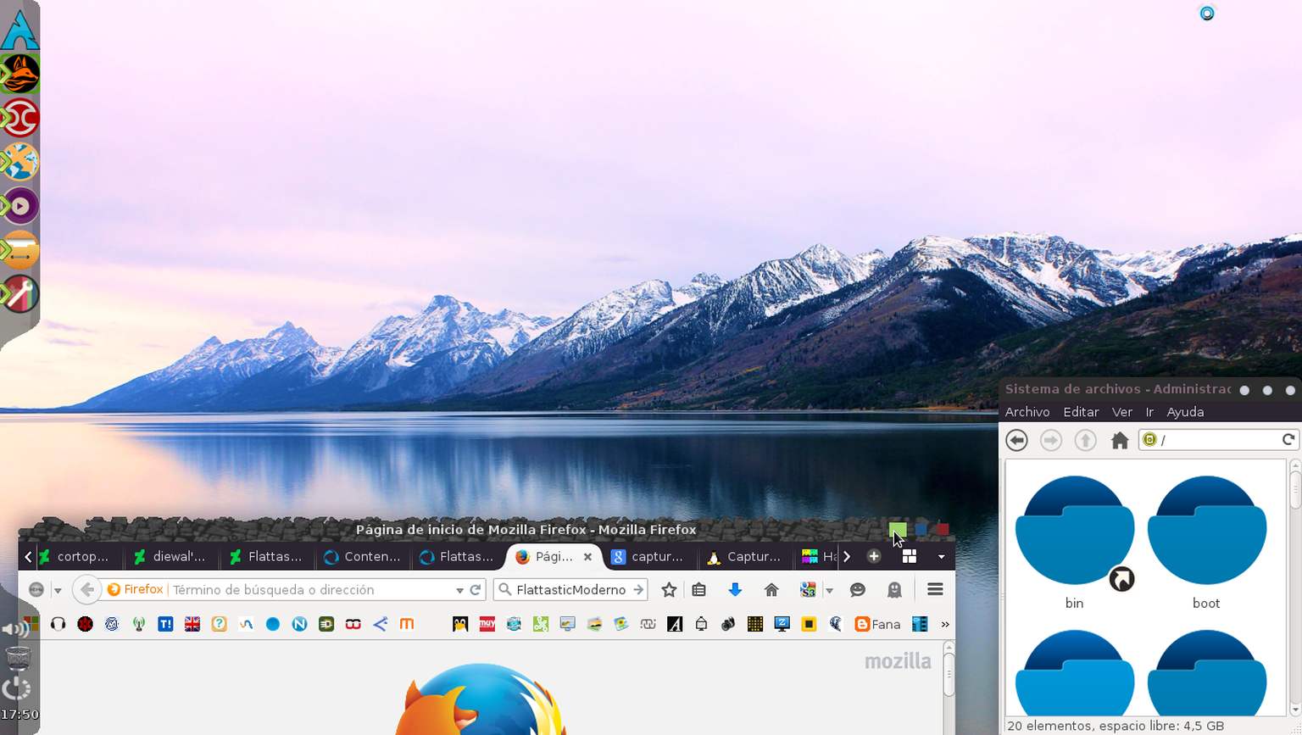The width and height of the screenshot is (1302, 735).
Task: Switch to the 'diewal'...' tab
Action: [x=171, y=557]
